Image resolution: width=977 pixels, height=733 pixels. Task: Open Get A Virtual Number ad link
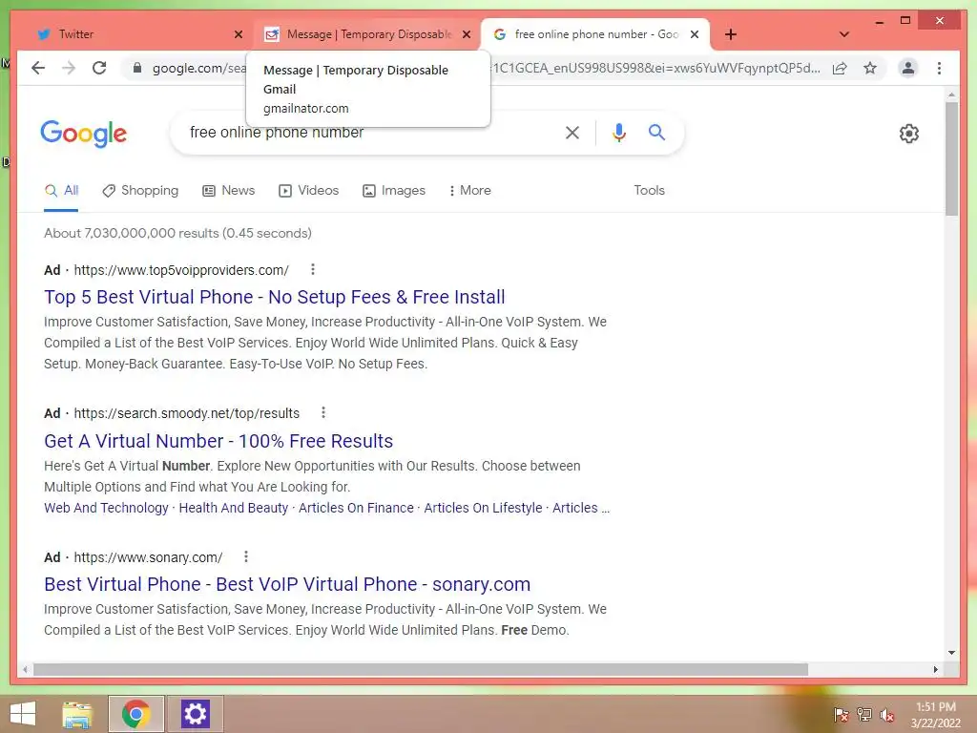point(218,441)
